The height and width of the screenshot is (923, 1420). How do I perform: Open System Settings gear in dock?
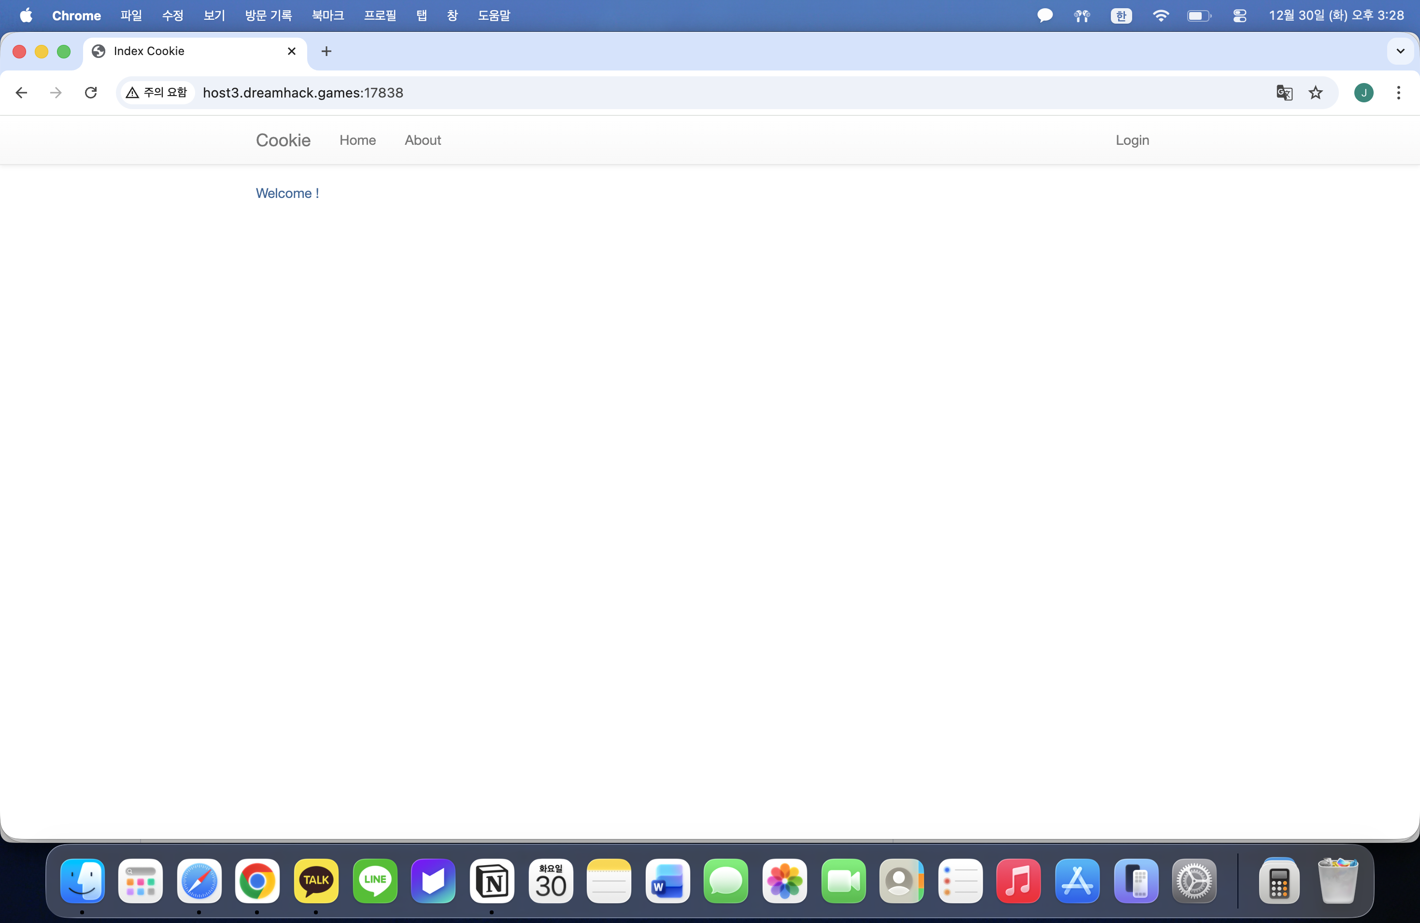(1194, 881)
